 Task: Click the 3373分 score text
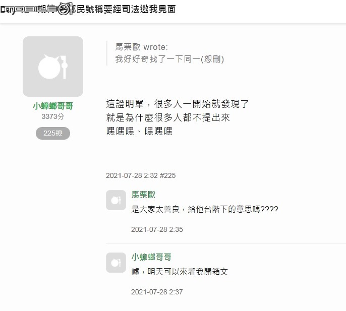coord(53,117)
